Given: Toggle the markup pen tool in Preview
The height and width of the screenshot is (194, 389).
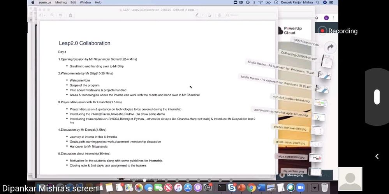Looking at the screenshot, I should coord(197,15).
